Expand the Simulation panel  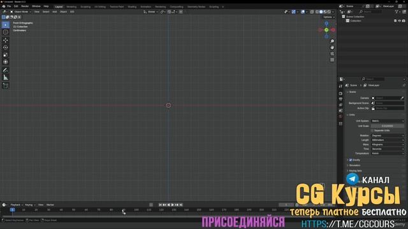[354, 165]
